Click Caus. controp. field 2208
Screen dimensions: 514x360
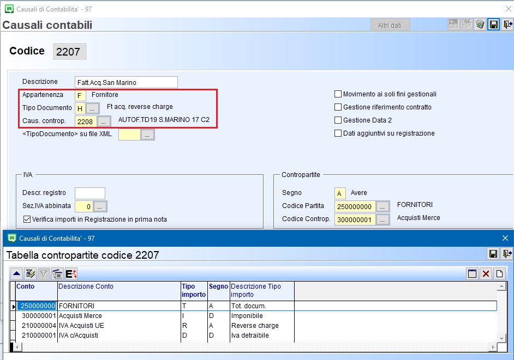click(x=86, y=121)
